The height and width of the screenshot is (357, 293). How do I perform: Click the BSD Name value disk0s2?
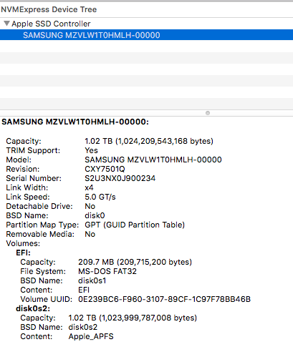click(x=83, y=327)
